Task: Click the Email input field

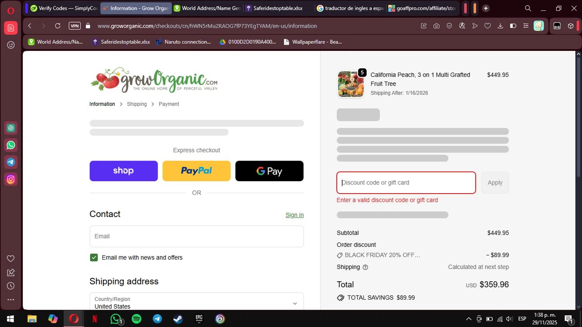Action: (197, 236)
